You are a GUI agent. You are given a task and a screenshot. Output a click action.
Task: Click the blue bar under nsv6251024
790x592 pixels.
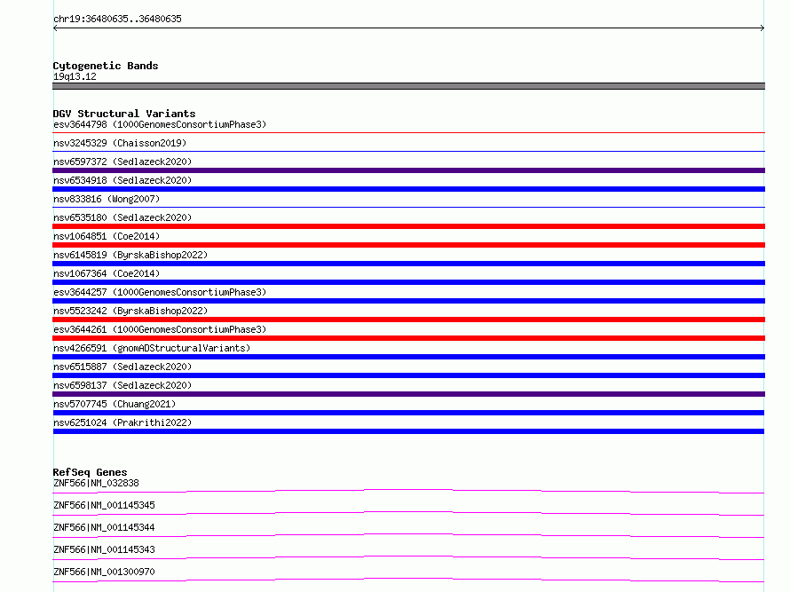[408, 431]
